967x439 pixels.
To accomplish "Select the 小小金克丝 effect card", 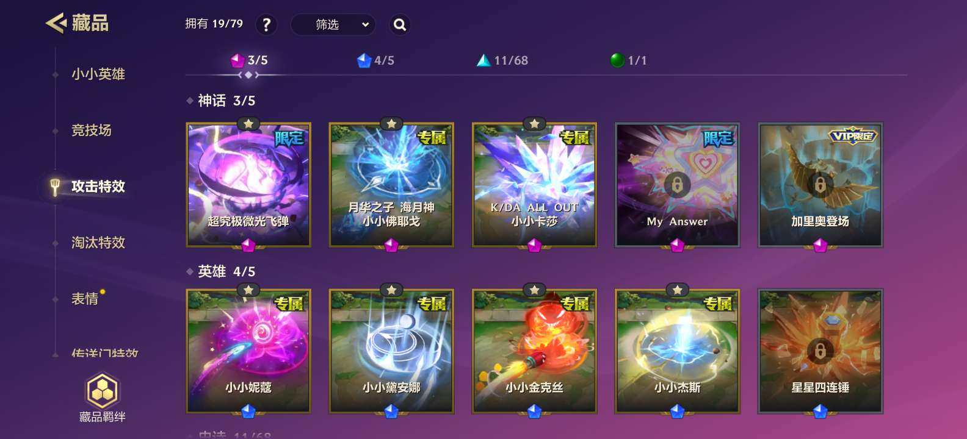I will tap(534, 351).
